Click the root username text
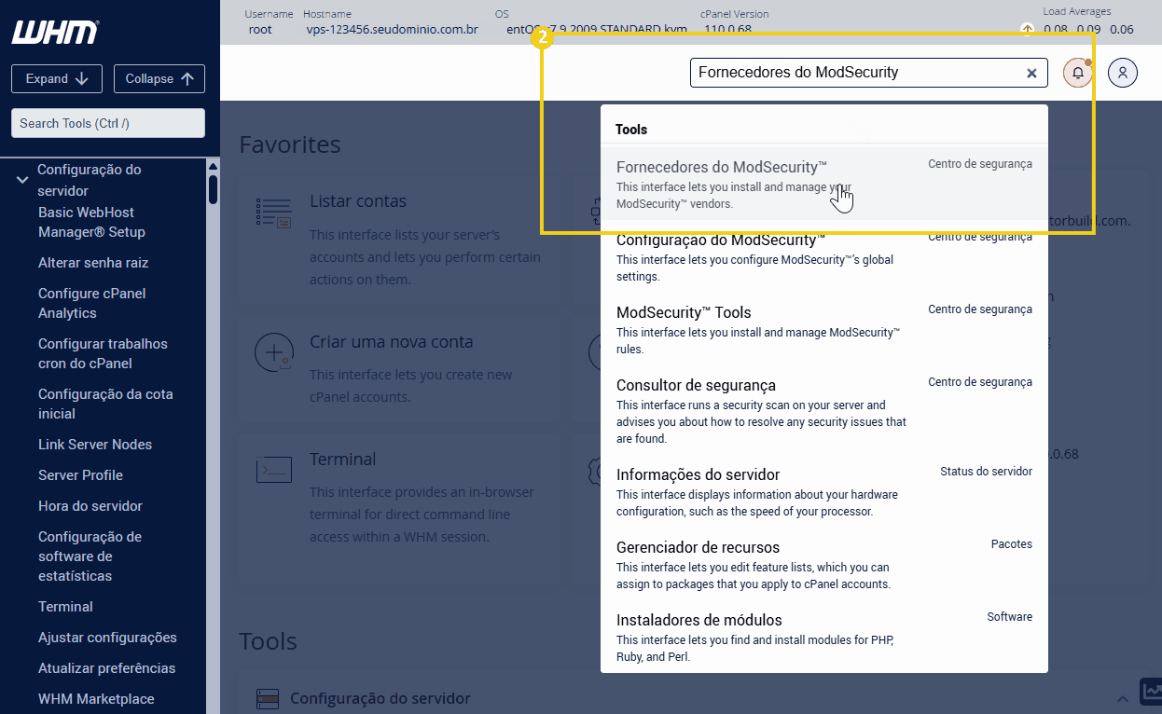The image size is (1162, 714). [x=260, y=30]
